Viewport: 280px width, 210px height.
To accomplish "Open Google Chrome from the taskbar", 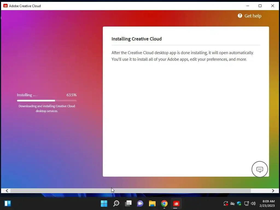I will [x=164, y=203].
